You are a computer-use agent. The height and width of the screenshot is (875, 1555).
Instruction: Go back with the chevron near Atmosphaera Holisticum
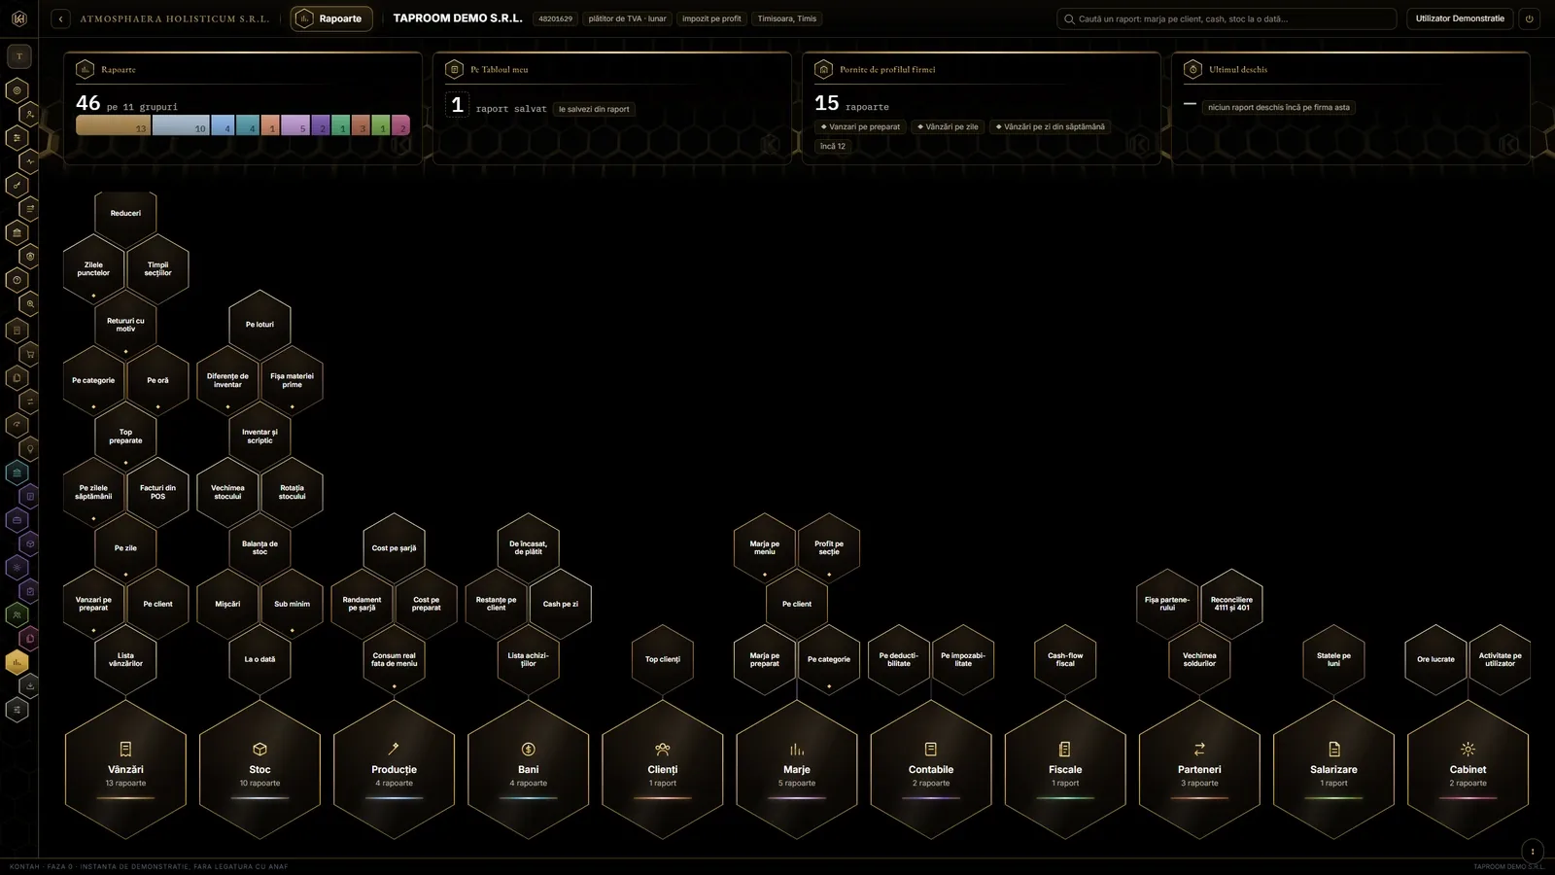tap(60, 18)
